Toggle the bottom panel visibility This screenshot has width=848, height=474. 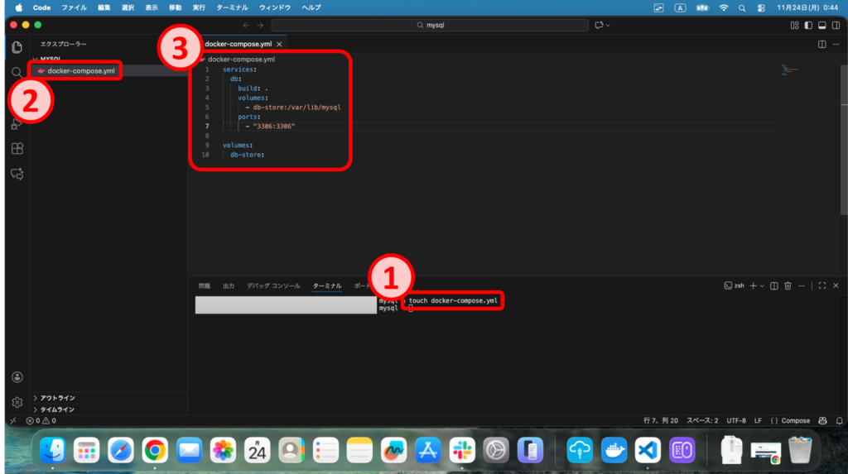pyautogui.click(x=821, y=26)
